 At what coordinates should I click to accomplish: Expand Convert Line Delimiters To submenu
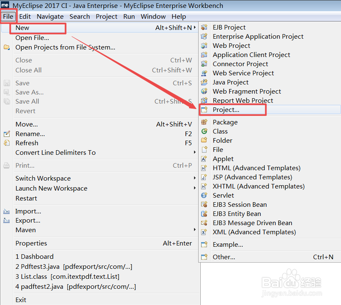195,152
